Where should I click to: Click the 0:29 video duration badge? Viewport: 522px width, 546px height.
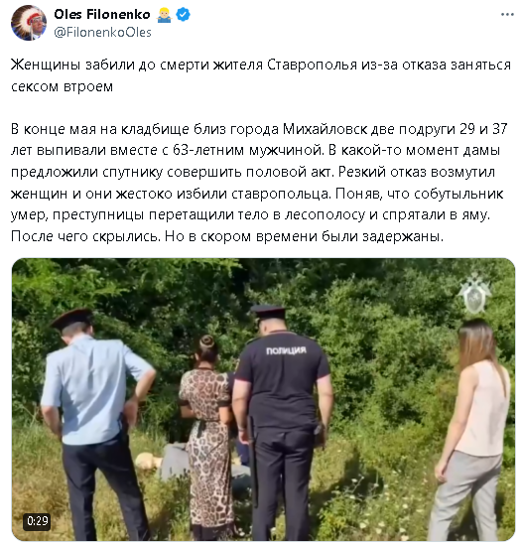click(x=38, y=521)
